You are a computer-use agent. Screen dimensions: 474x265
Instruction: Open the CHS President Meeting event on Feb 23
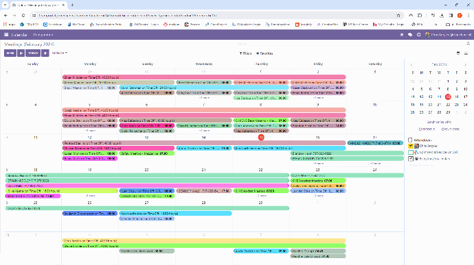point(318,181)
